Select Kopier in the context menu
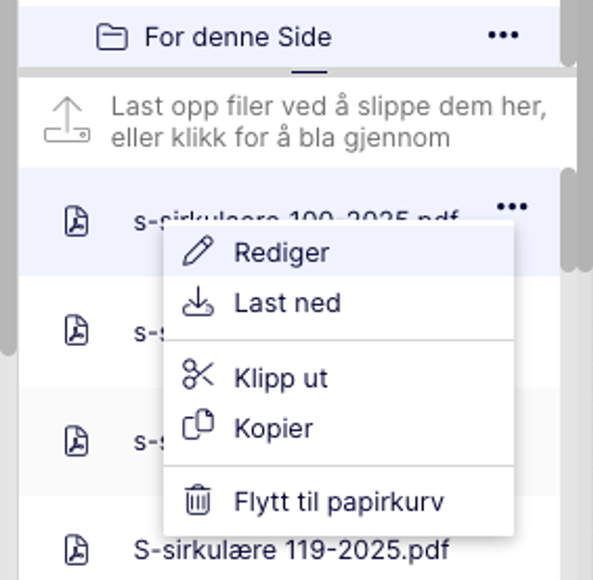The image size is (593, 580). tap(273, 429)
